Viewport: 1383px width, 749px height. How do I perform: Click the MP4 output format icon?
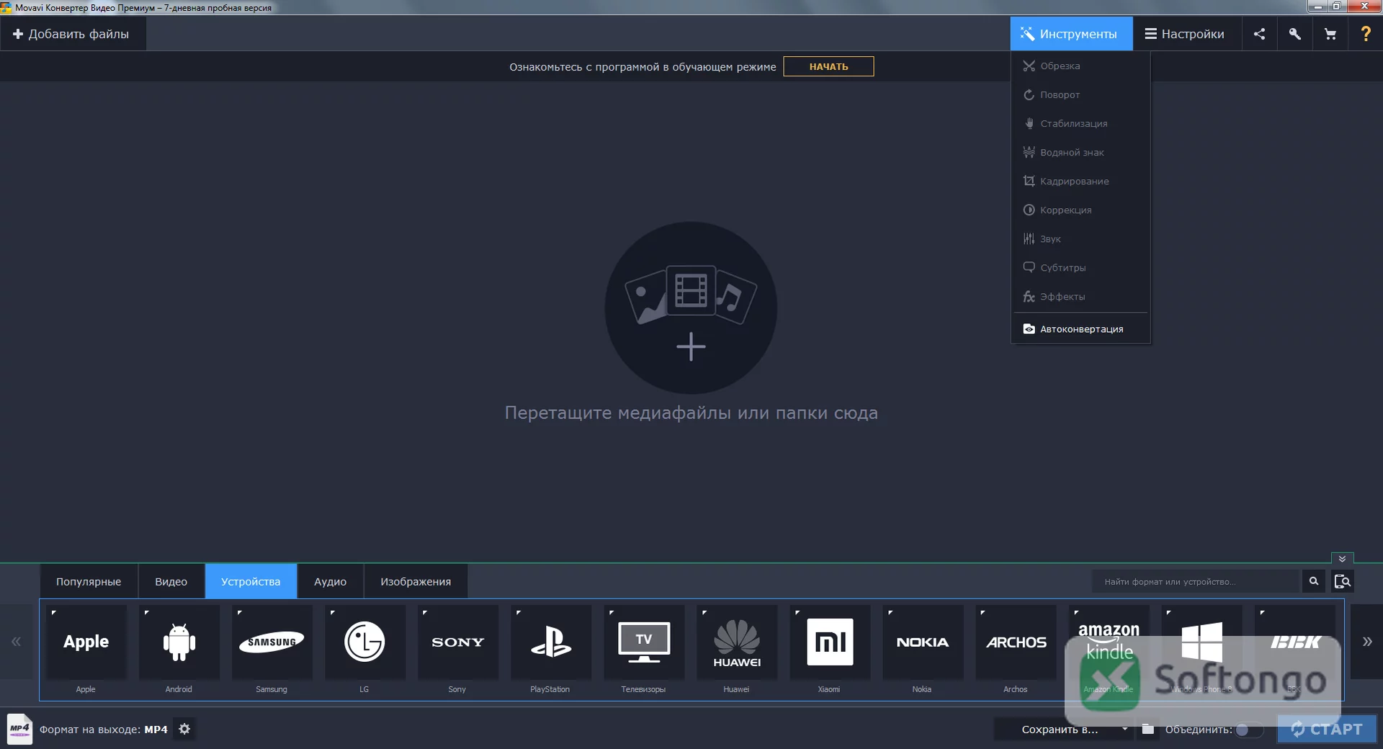[x=19, y=729]
